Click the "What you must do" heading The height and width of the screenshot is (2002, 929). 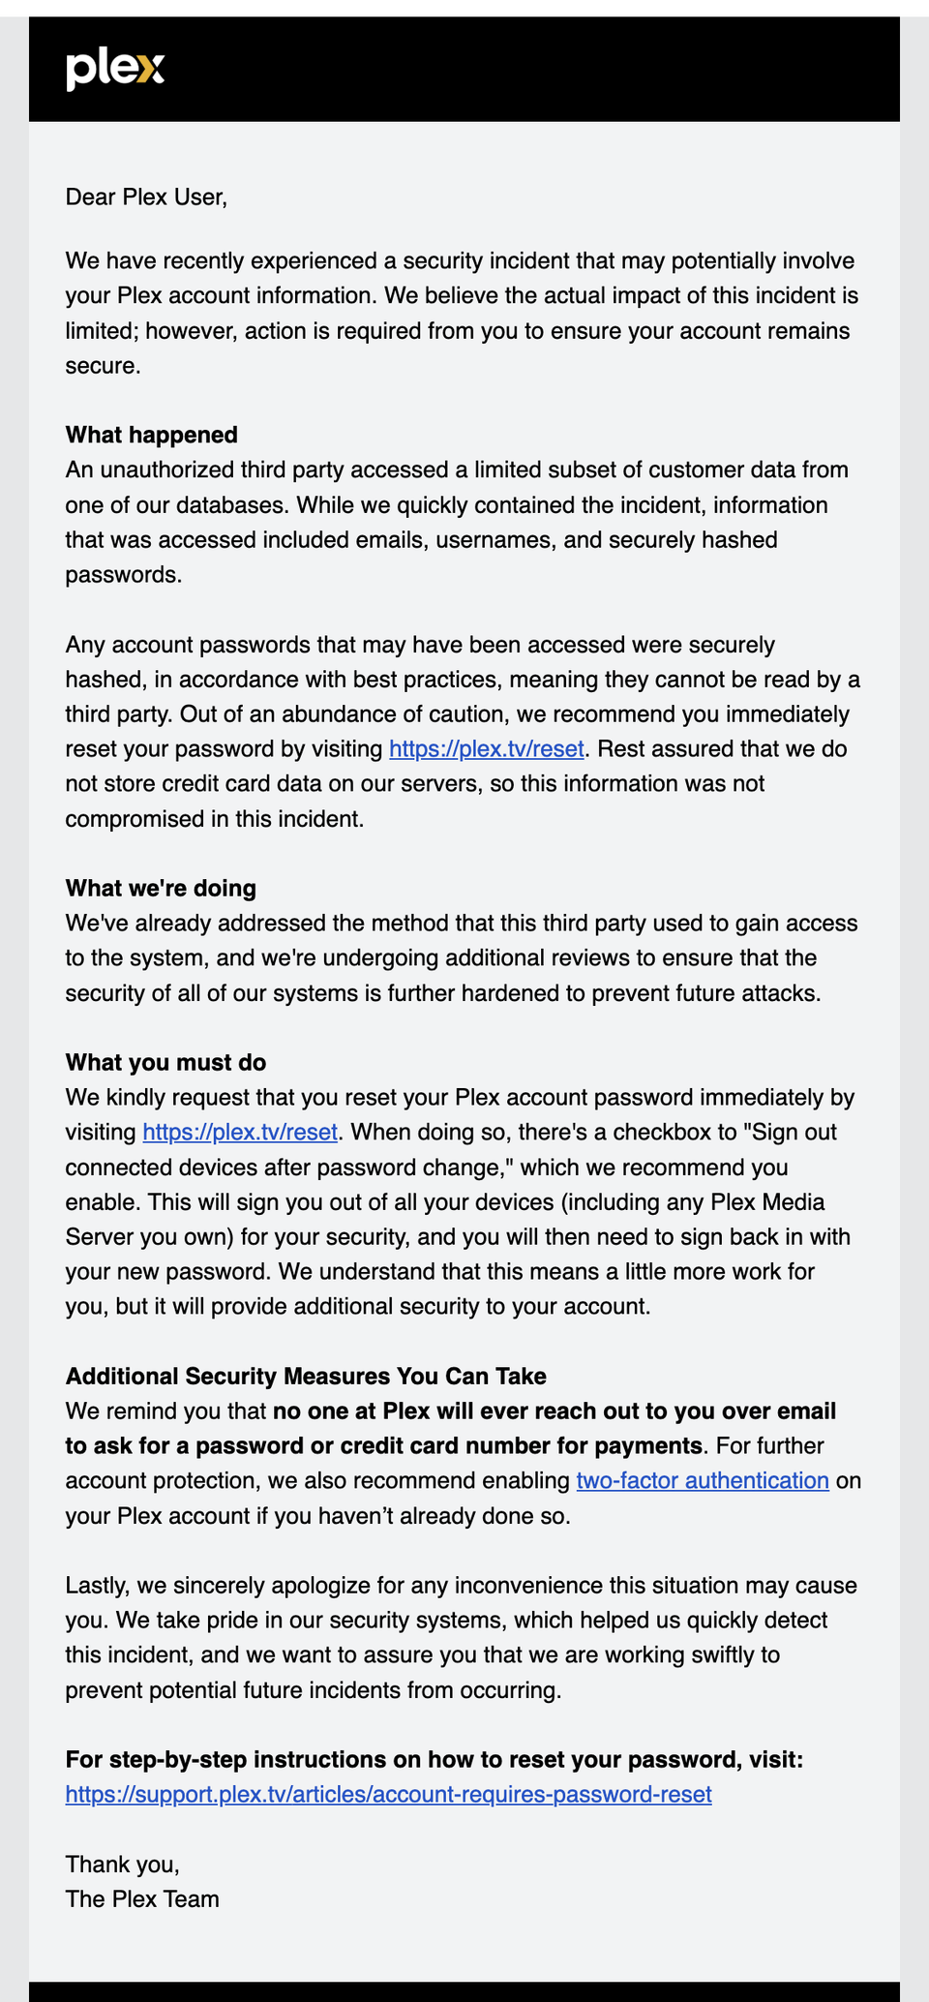point(165,1063)
